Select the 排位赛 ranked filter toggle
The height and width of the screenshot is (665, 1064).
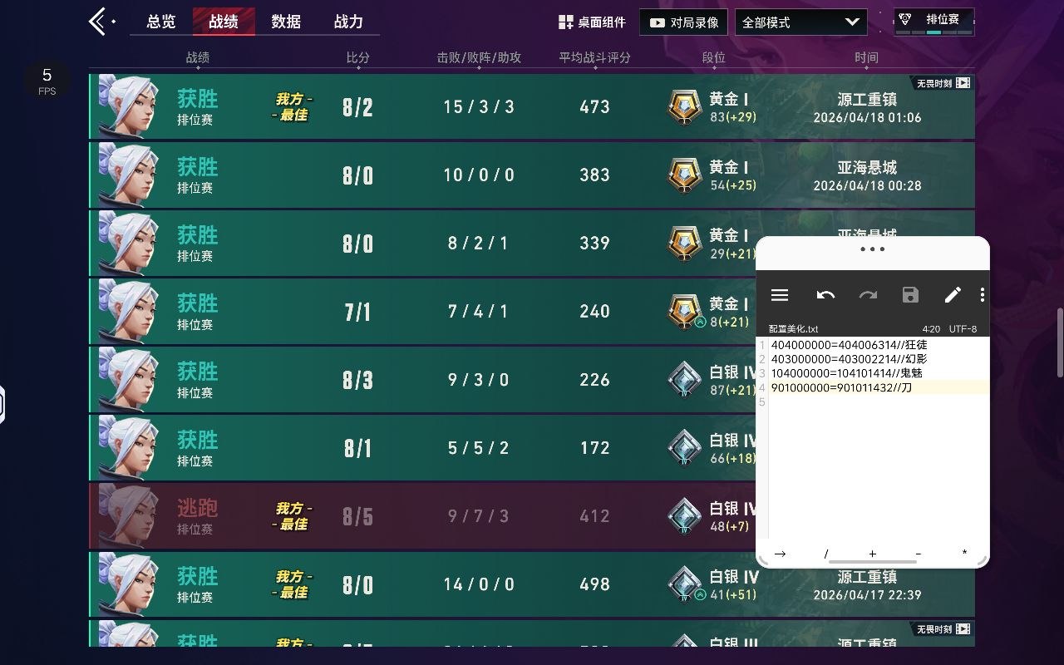pos(934,22)
